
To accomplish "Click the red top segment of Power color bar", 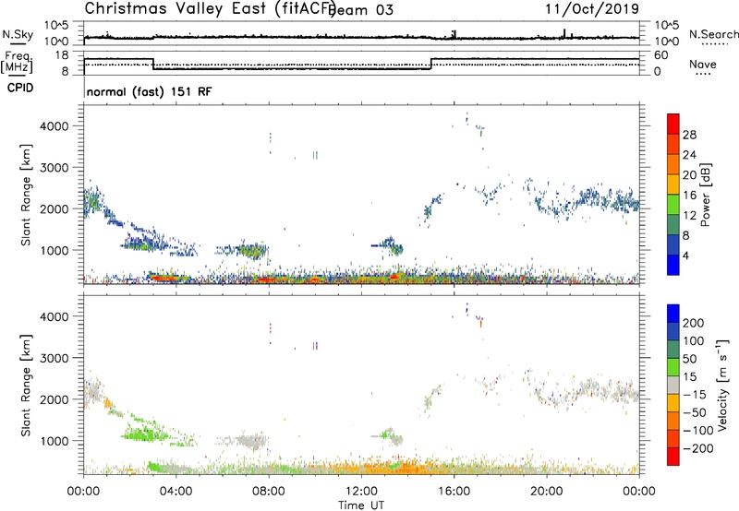I will coord(673,124).
